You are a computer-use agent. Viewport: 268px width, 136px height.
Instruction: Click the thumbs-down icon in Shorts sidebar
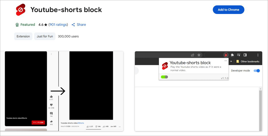point(51,105)
